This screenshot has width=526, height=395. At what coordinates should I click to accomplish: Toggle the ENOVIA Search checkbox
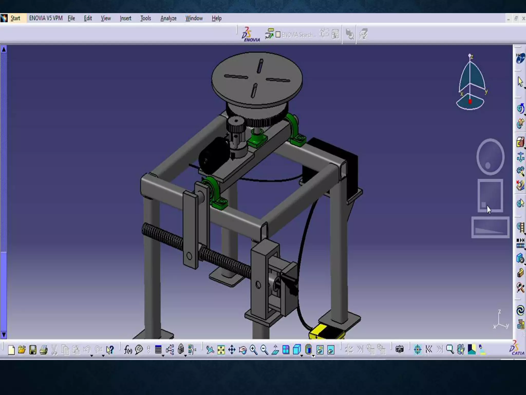[278, 34]
